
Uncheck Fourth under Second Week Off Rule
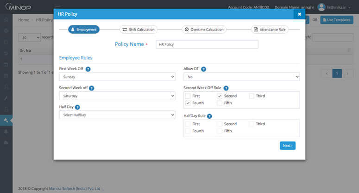tap(188, 103)
